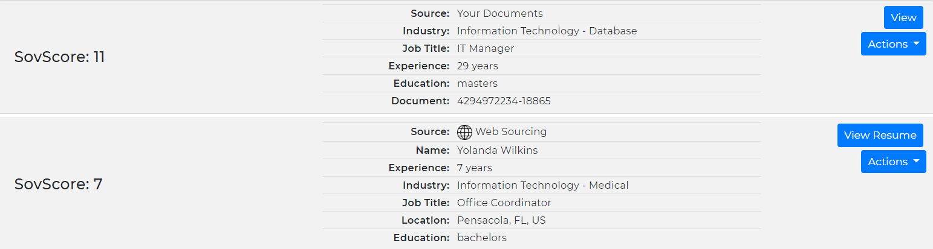Screen dimensions: 933x249
Task: Click the 7 years experience value
Action: tap(475, 168)
